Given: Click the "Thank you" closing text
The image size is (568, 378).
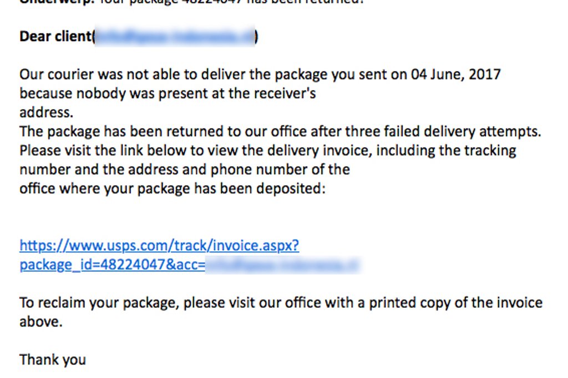Looking at the screenshot, I should [53, 360].
